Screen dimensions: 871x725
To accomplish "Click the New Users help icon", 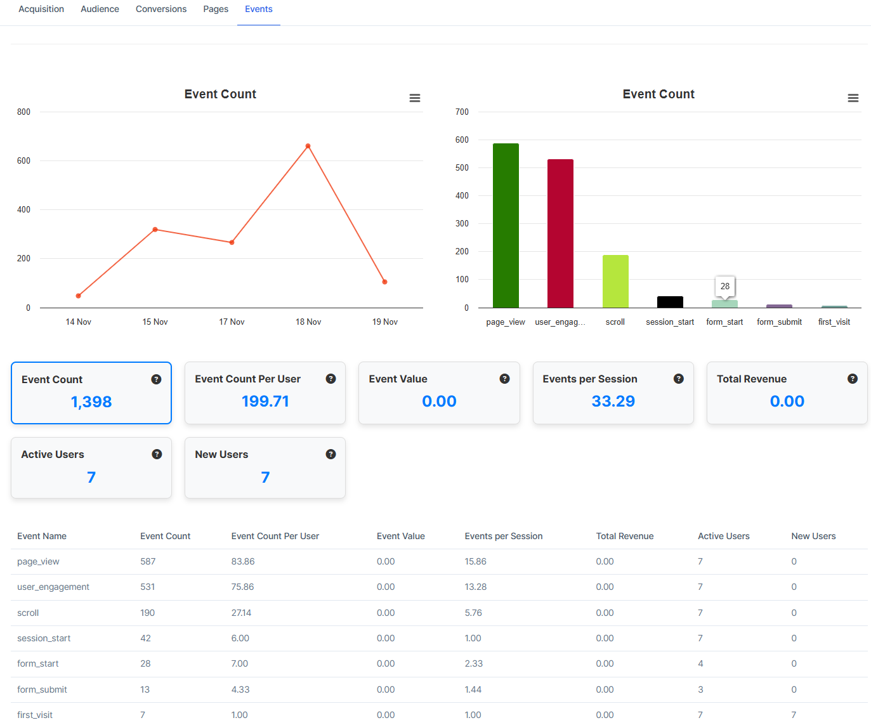I will tap(331, 454).
